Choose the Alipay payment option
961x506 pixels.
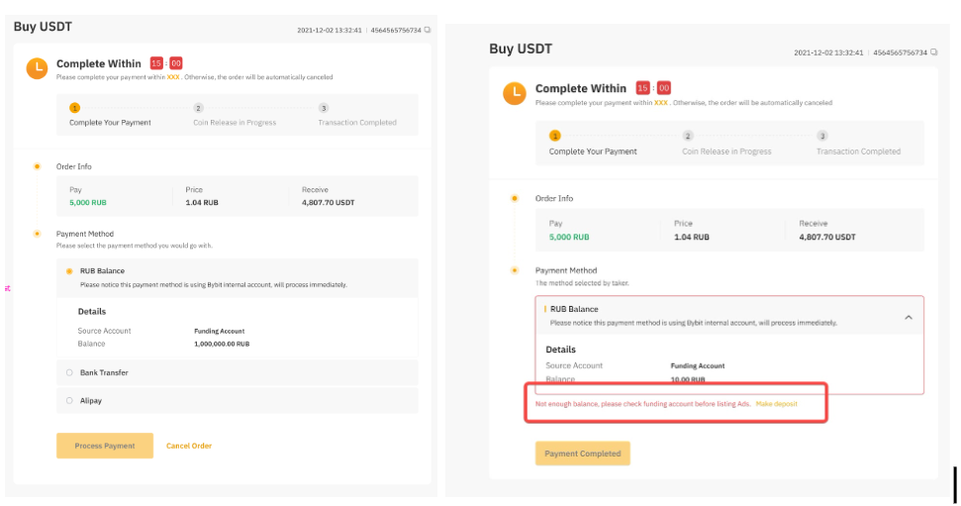[x=69, y=401]
